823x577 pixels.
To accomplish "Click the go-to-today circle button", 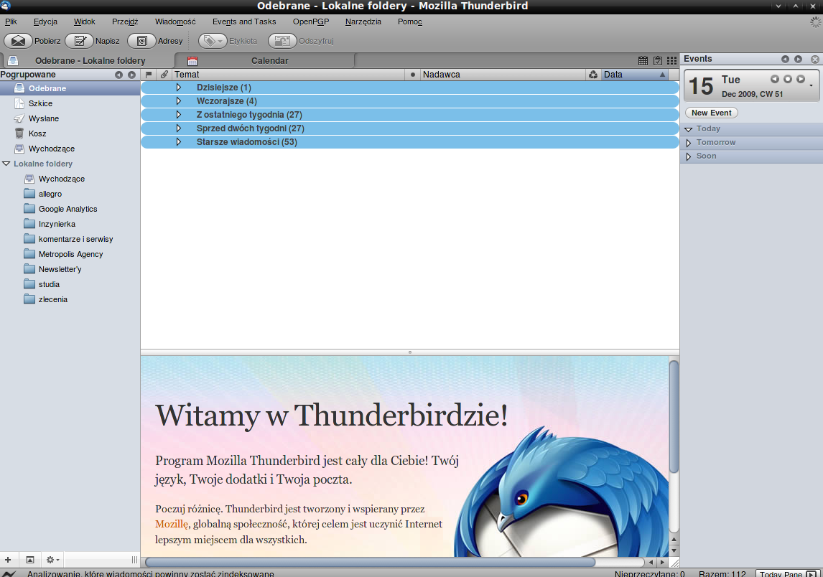I will coord(788,79).
